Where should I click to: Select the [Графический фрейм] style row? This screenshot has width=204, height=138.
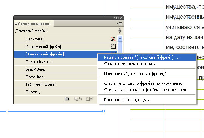pos(66,46)
